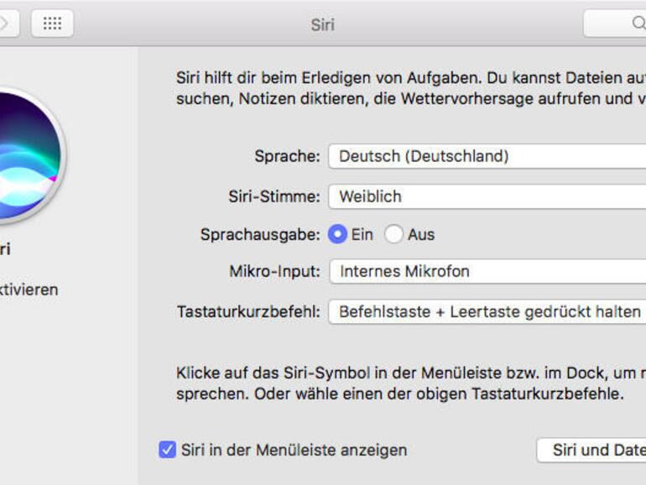This screenshot has height=485, width=646.
Task: Click the large Siri logo icon
Action: click(x=21, y=157)
